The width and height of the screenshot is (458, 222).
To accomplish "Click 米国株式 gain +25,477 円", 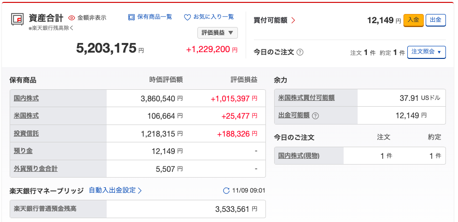I will [x=239, y=116].
